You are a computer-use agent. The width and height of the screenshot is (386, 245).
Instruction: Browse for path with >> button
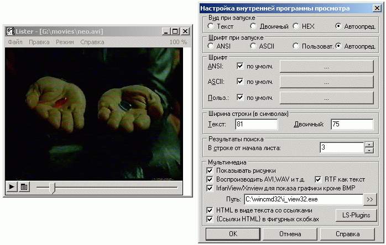pos(370,199)
